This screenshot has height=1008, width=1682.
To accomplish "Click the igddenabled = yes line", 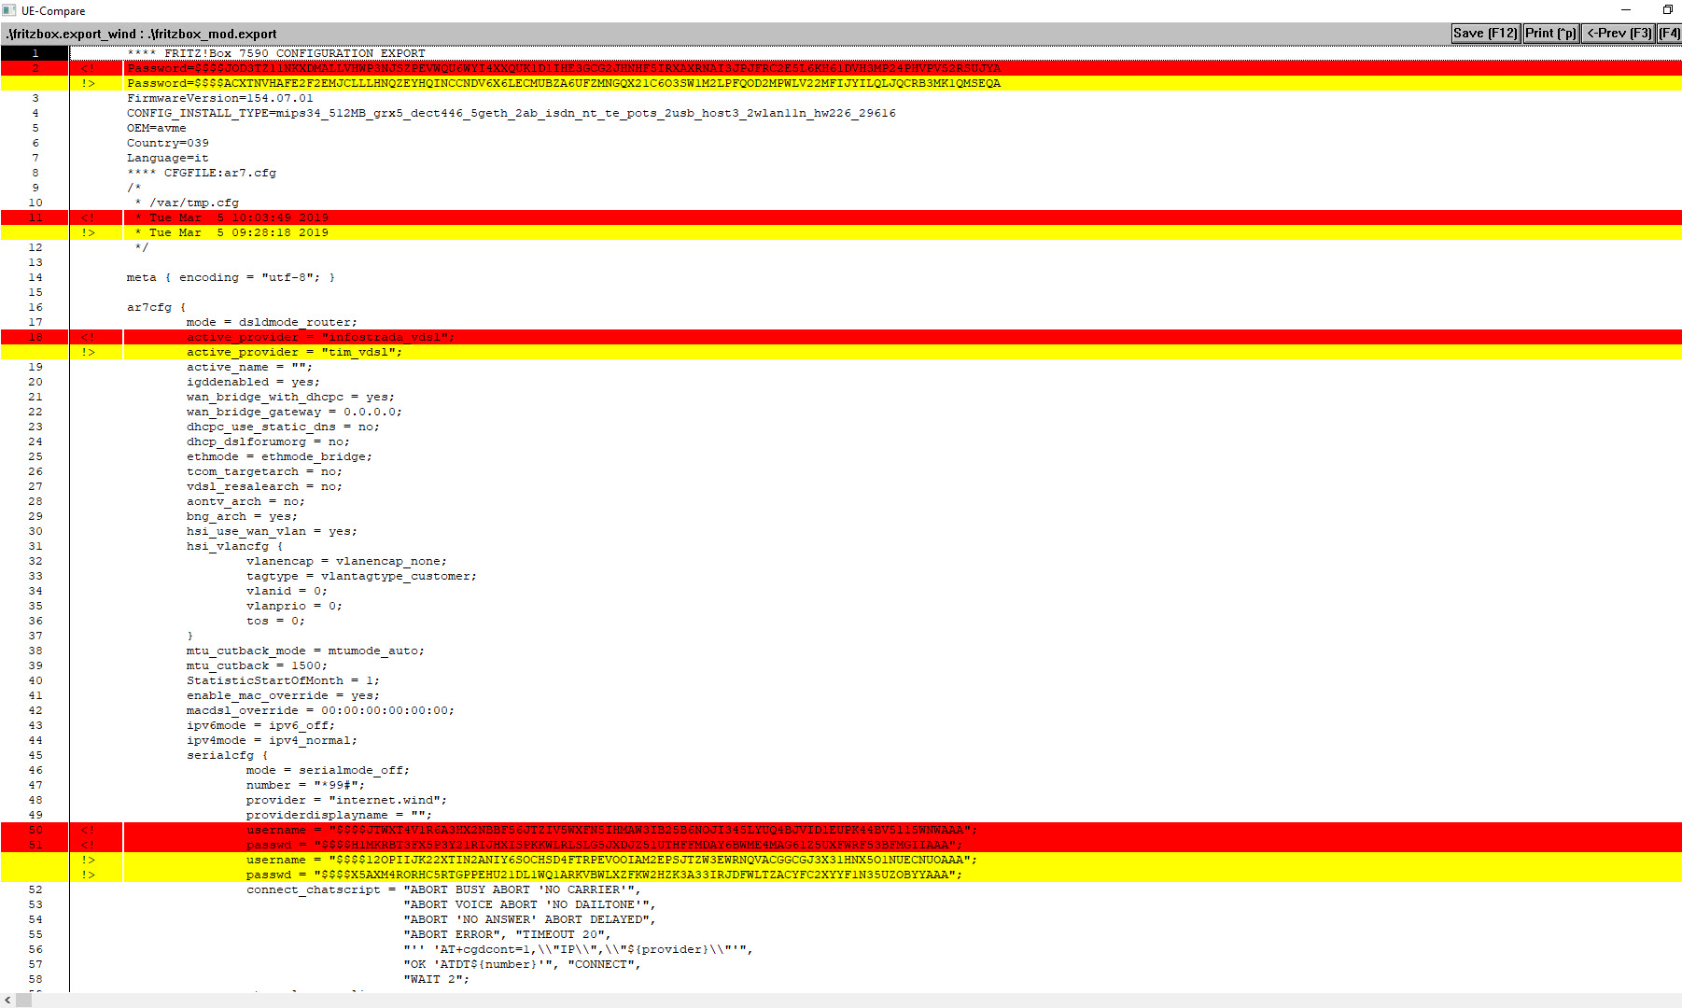I will (x=254, y=382).
